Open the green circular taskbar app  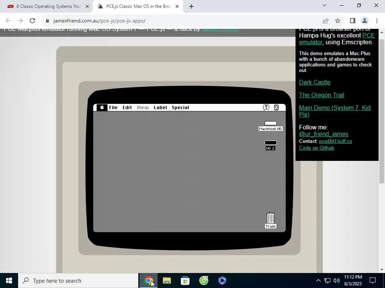[x=203, y=280]
